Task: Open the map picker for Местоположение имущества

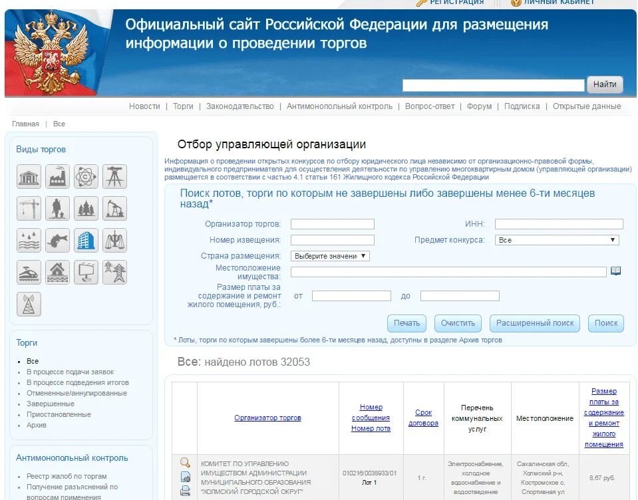Action: tap(615, 271)
